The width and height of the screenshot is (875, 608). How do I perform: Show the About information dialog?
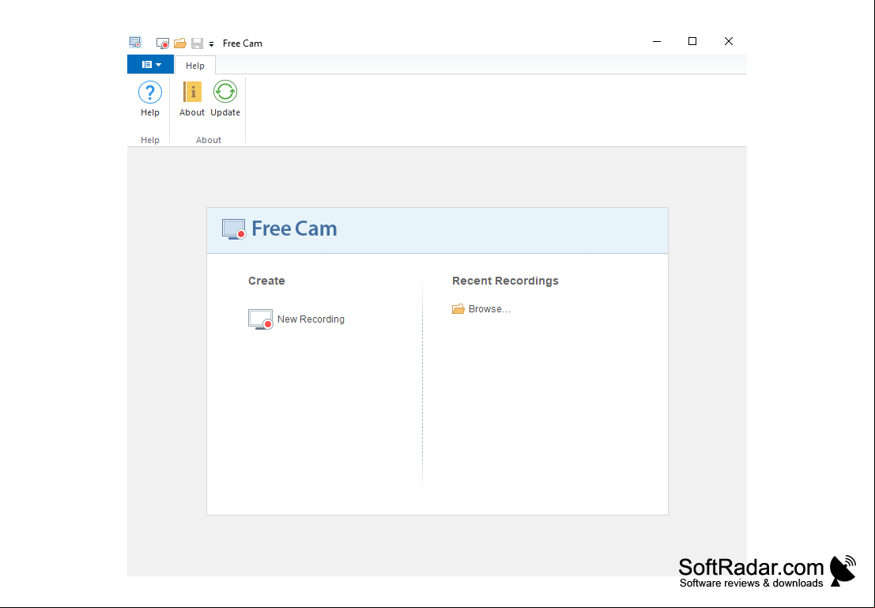click(x=192, y=99)
